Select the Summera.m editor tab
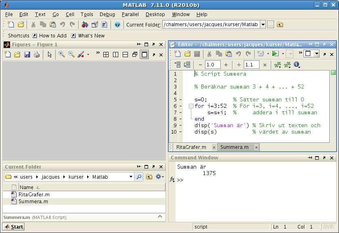The width and height of the screenshot is (339, 233). tap(234, 147)
